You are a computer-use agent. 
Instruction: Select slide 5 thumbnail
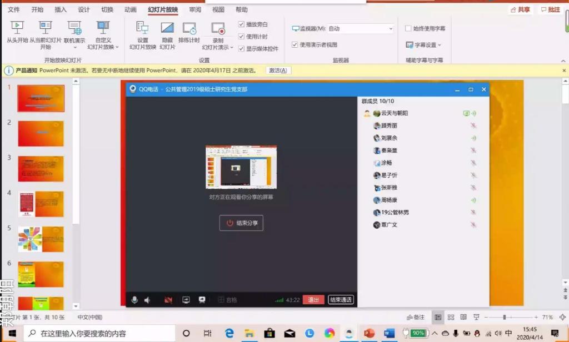pos(41,239)
